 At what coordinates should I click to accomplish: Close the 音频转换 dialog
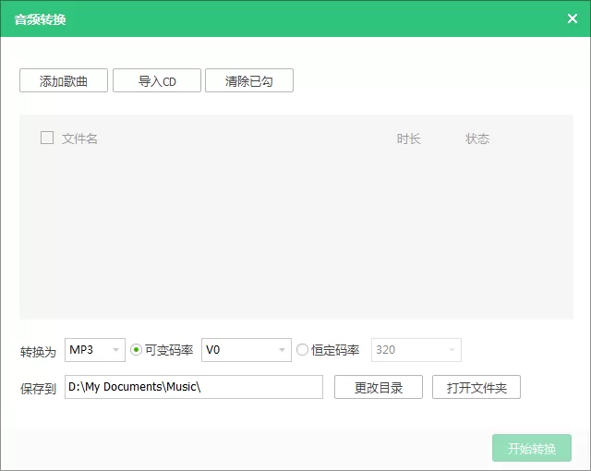point(573,18)
